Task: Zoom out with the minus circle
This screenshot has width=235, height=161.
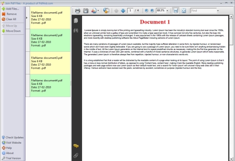Action: pyautogui.click(x=146, y=10)
